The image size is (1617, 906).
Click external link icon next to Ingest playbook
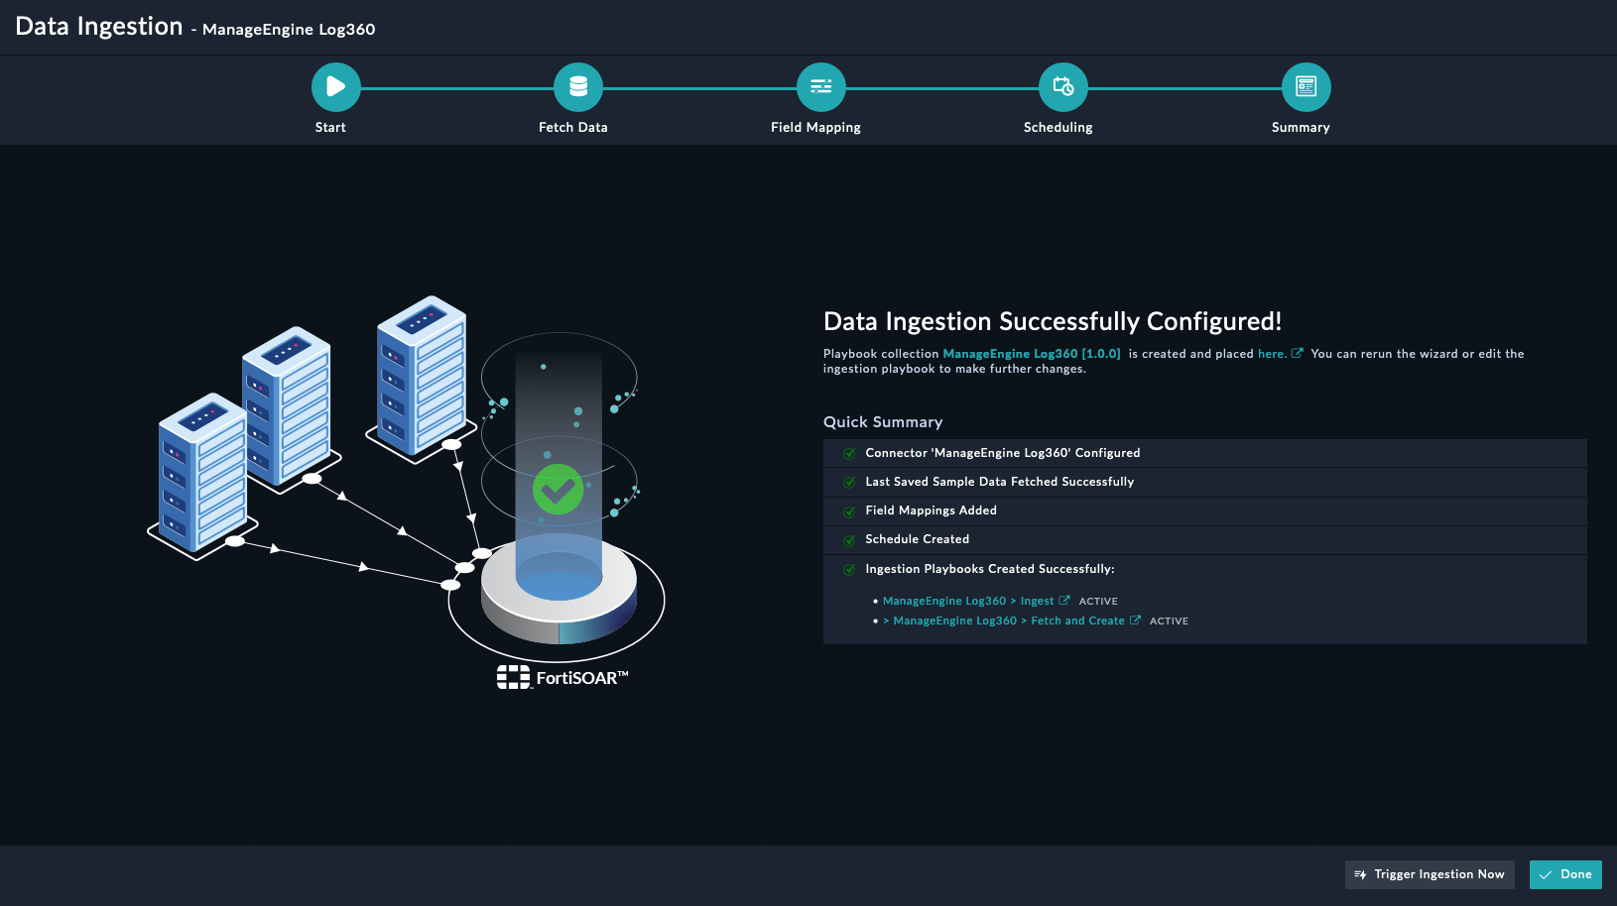(x=1064, y=601)
